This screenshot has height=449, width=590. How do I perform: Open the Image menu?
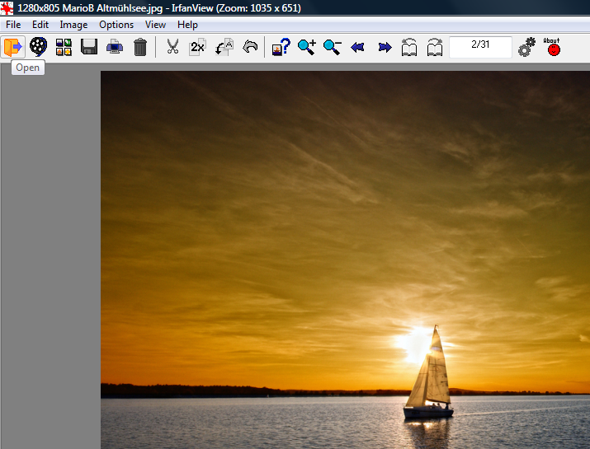(73, 25)
